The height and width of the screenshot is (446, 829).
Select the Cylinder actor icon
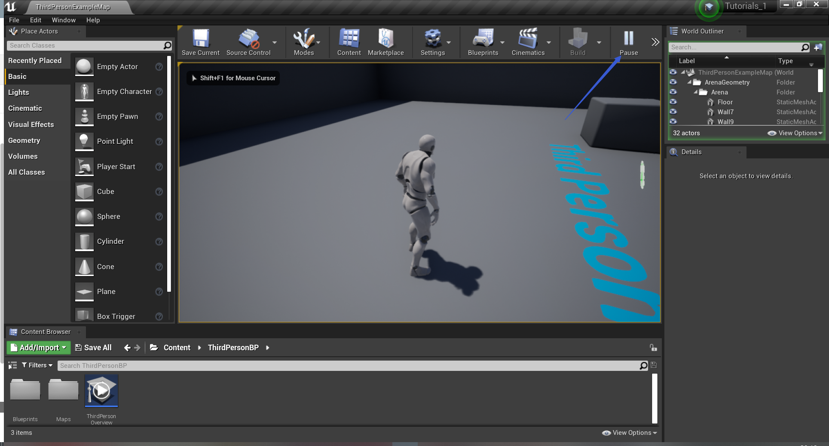(x=84, y=241)
